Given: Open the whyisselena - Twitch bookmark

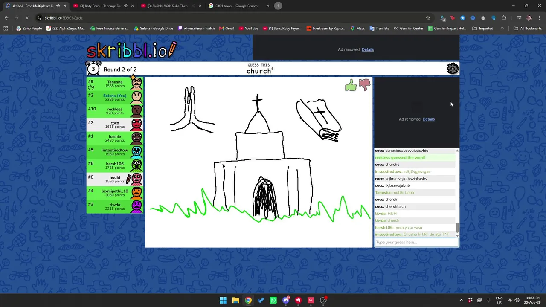Looking at the screenshot, I should tap(196, 29).
